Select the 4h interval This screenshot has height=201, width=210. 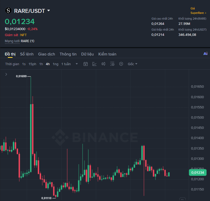coord(48,64)
